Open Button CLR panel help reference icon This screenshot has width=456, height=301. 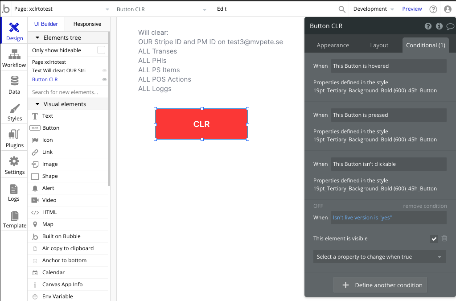tap(428, 26)
